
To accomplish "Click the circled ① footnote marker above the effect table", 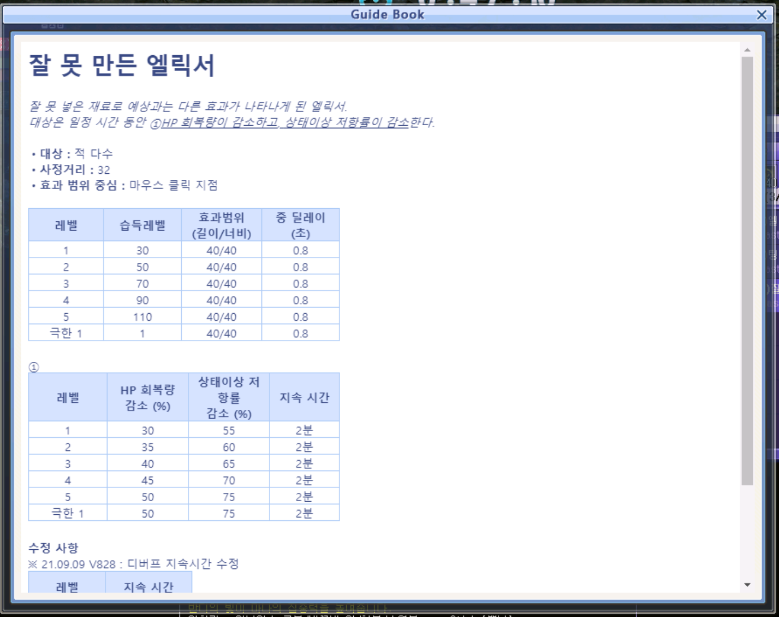I will pos(34,367).
